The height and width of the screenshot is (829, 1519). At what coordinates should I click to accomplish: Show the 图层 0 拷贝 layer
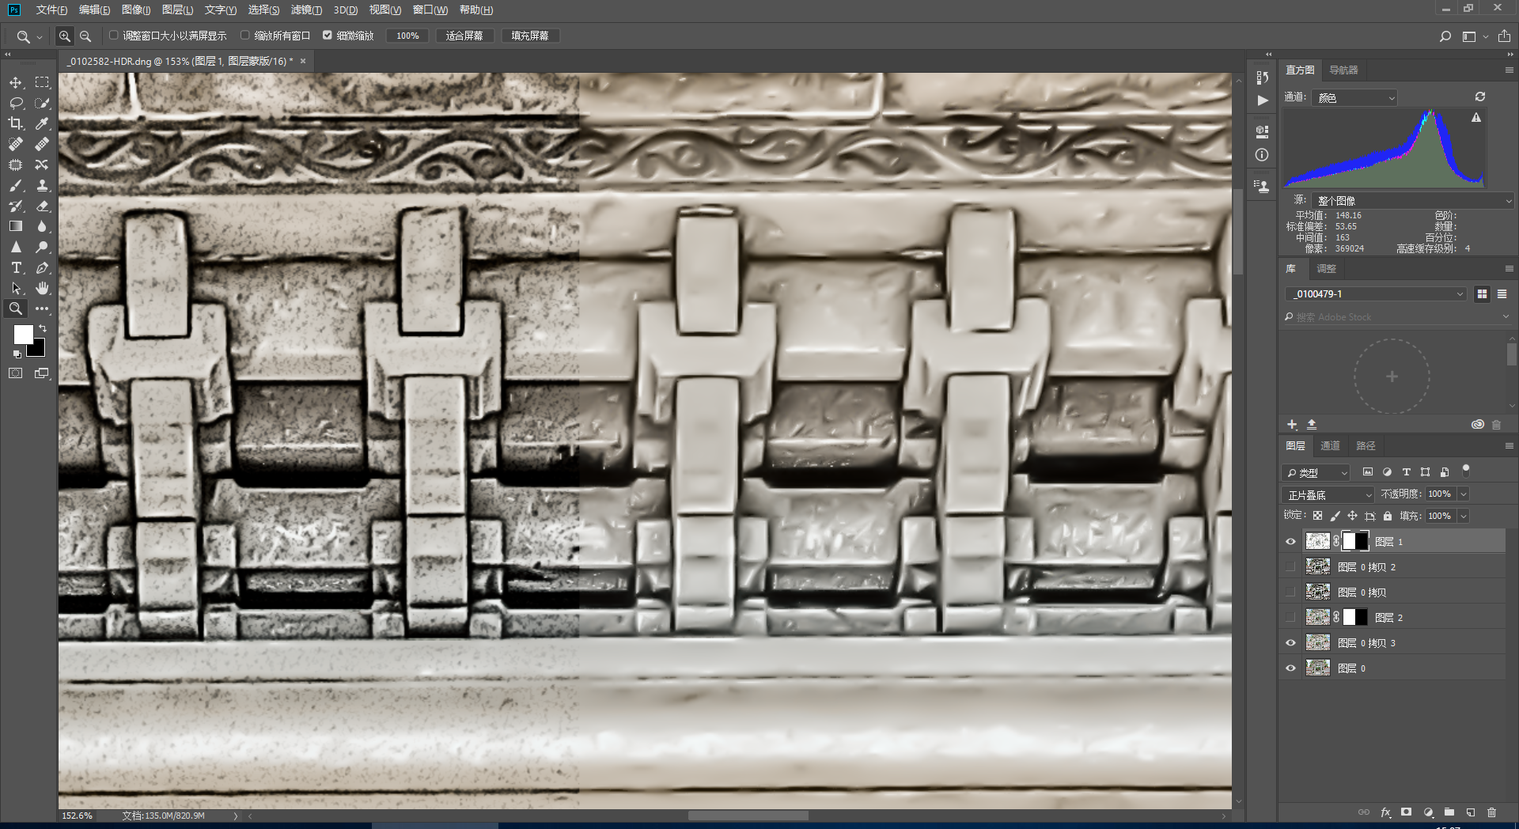[1290, 592]
